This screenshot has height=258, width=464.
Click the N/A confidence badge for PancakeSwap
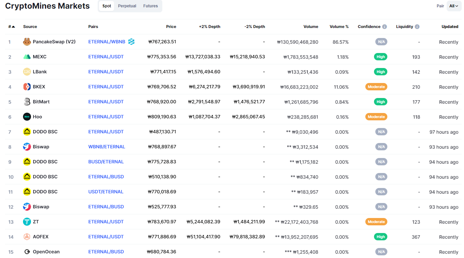(381, 42)
